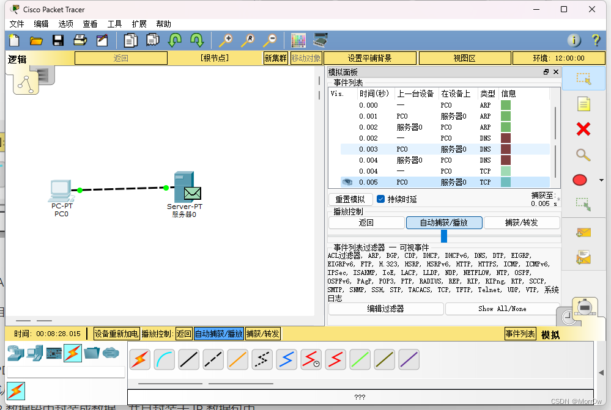Toggle the 持续时延 checkbox
This screenshot has width=611, height=410.
(x=380, y=199)
